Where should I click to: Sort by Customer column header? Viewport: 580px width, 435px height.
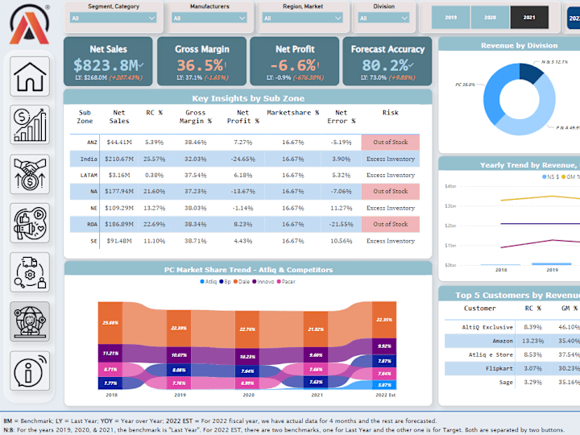(480, 308)
